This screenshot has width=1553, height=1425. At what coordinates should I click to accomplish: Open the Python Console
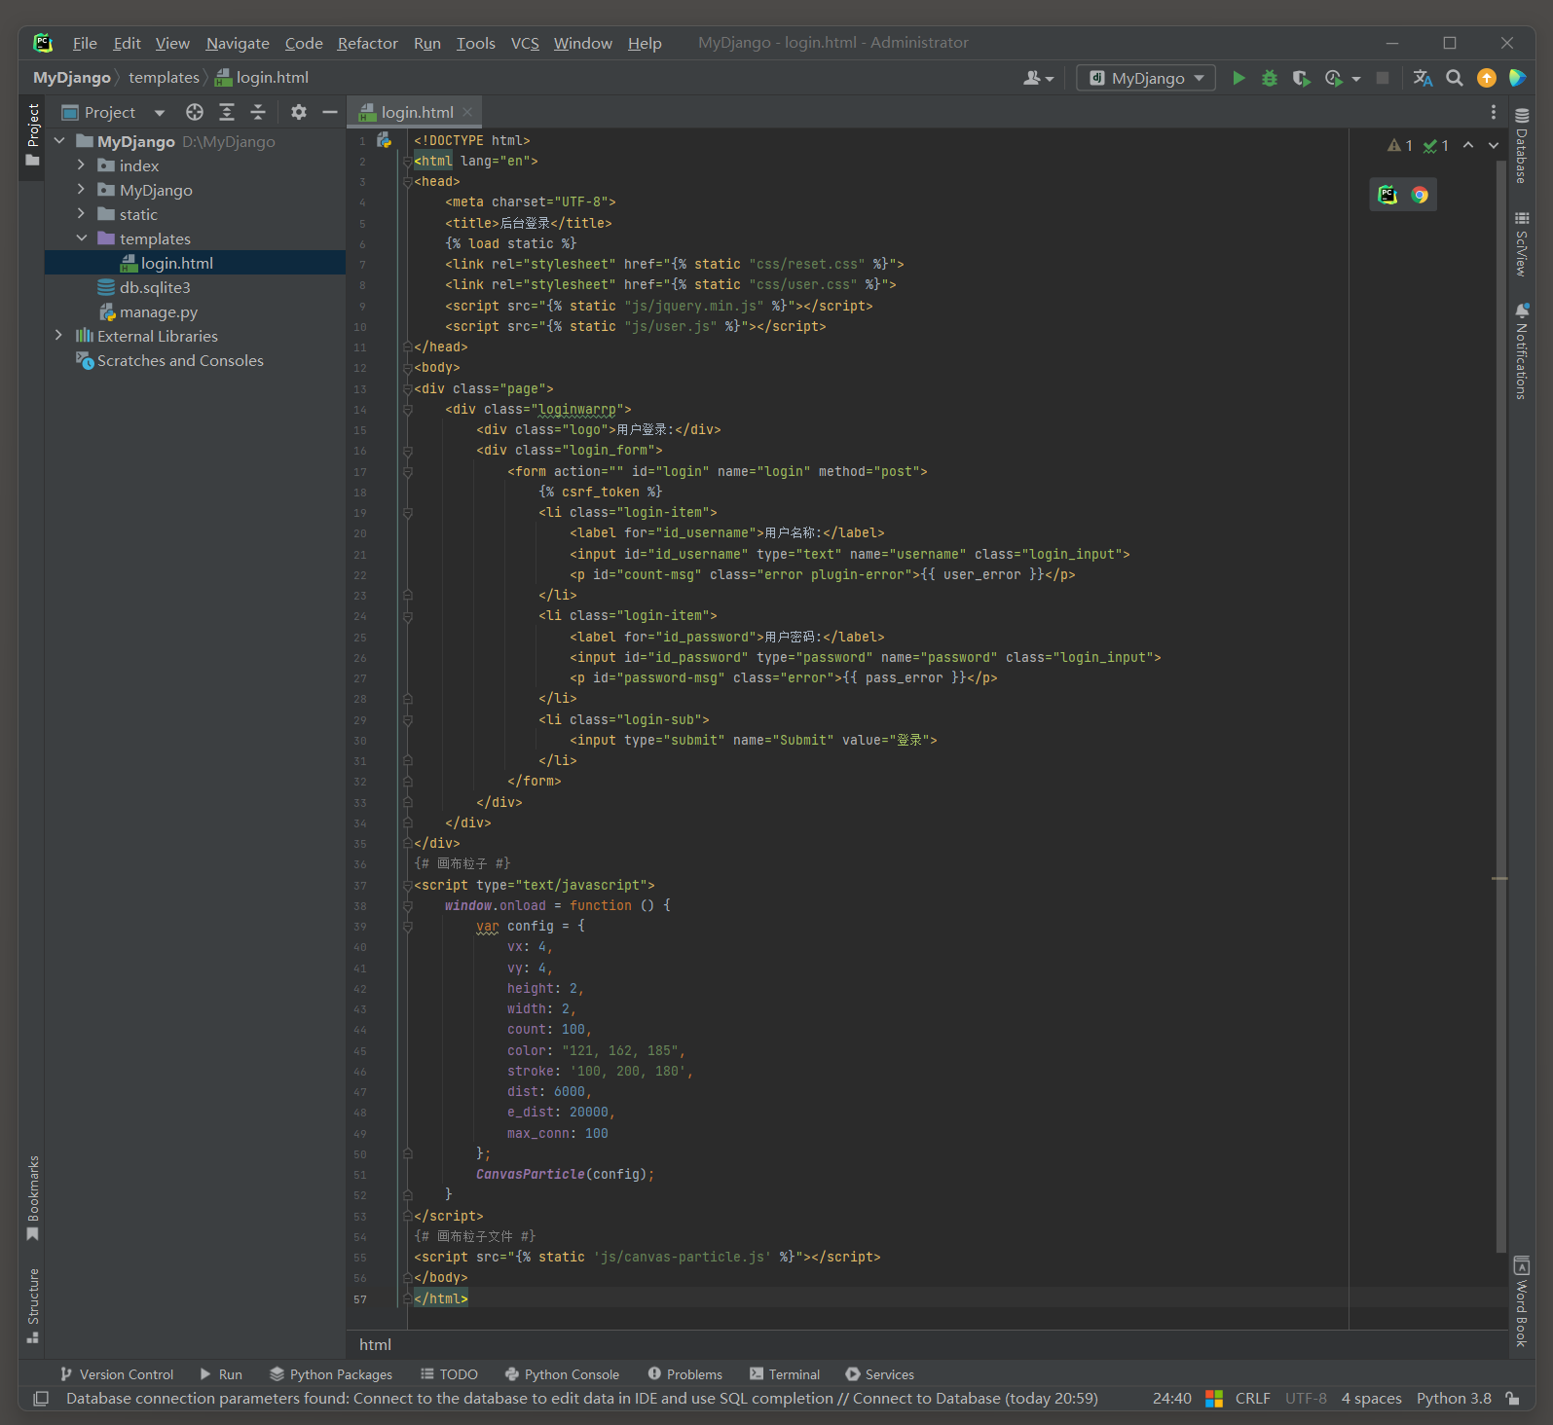coord(562,1374)
